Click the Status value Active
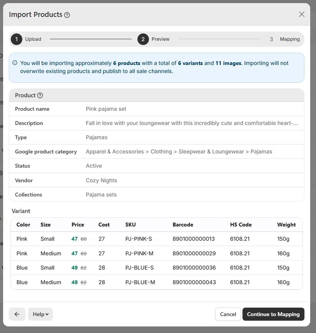316x333 pixels. pyautogui.click(x=94, y=166)
